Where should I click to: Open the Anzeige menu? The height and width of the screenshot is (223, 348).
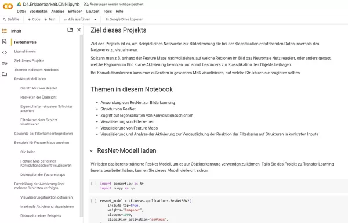coord(57,12)
